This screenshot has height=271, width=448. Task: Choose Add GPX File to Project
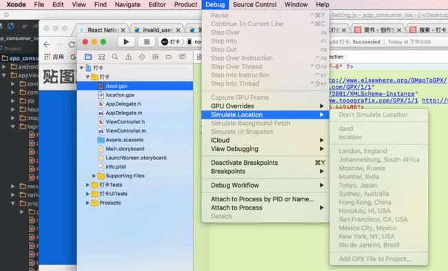(x=379, y=259)
